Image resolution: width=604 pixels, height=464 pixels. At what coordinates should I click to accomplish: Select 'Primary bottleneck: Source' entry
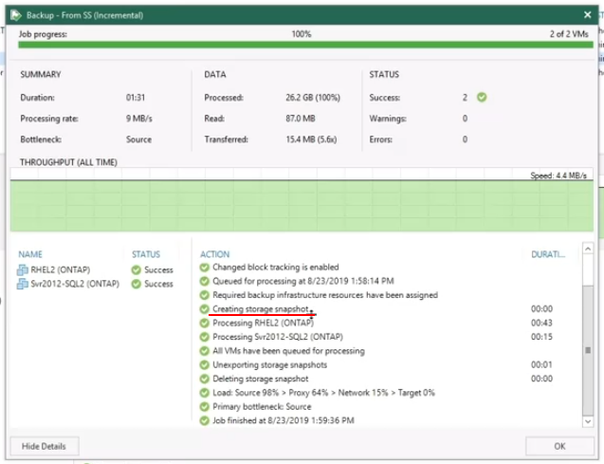coord(262,406)
